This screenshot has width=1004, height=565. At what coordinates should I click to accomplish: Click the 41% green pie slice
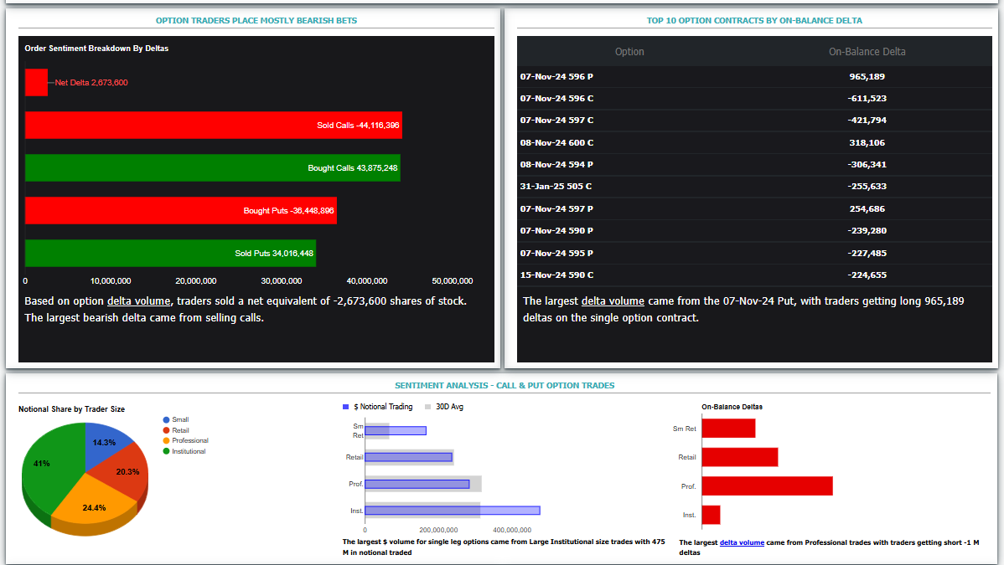[x=51, y=467]
